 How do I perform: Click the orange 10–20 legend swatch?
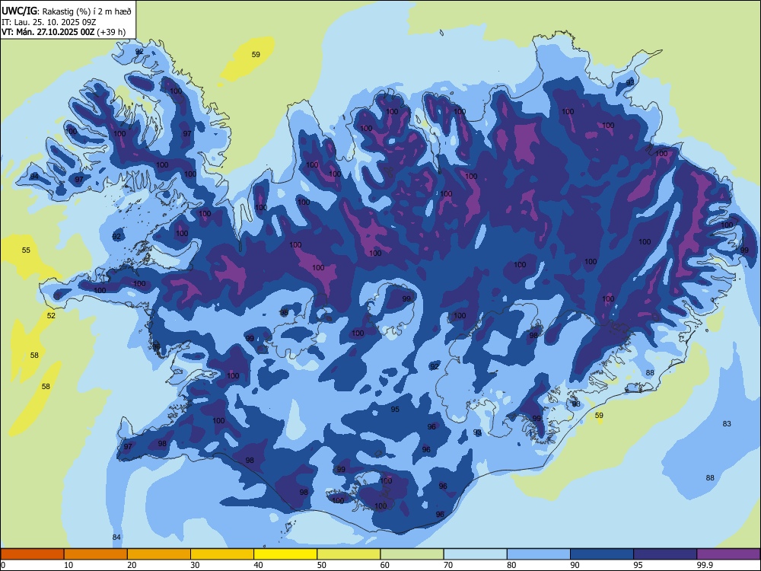[96, 554]
